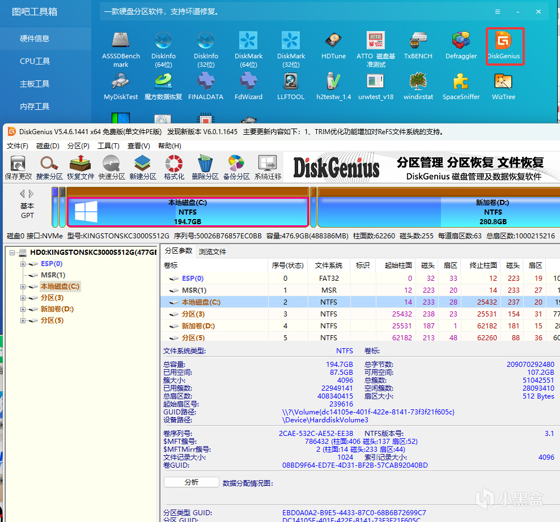Viewport: 560px width, 522px height.
Task: Open DiskMark (64位) icon
Action: pyautogui.click(x=248, y=49)
